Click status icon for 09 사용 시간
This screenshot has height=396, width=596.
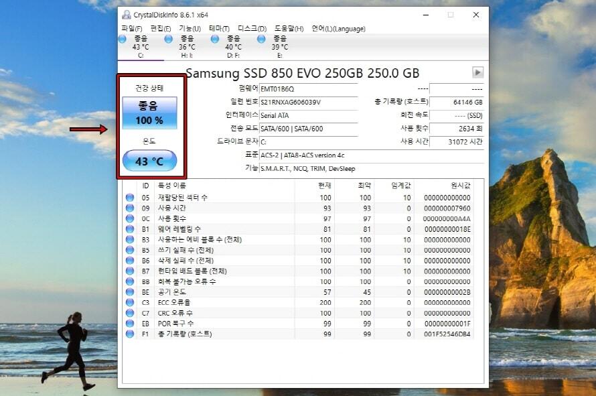tap(130, 208)
